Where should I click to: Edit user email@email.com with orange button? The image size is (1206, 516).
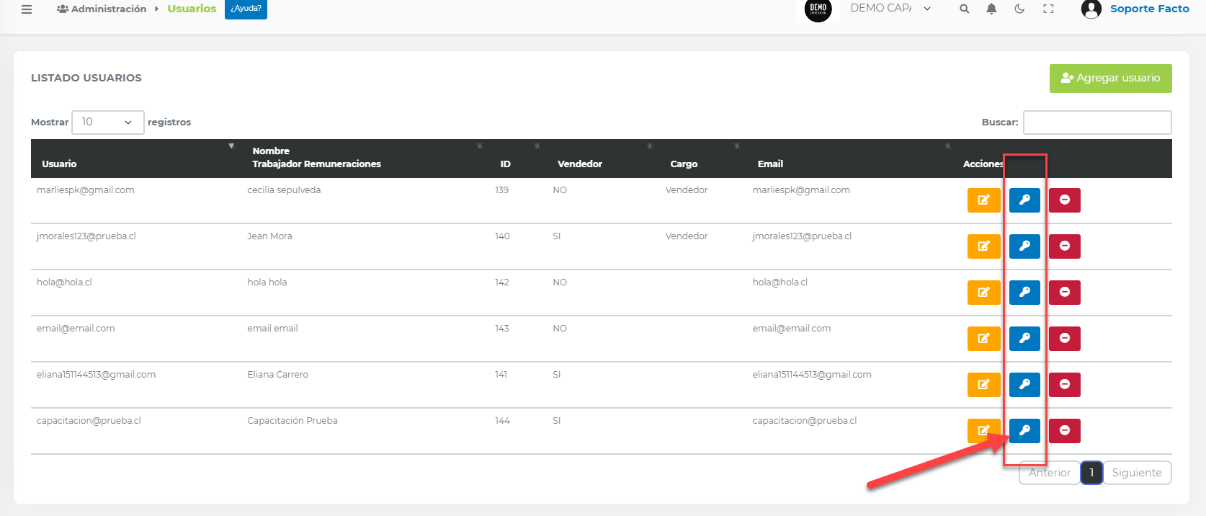pyautogui.click(x=983, y=339)
